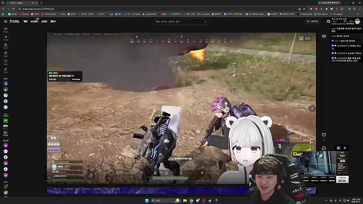Open the YouTube bookmark link
This screenshot has width=363, height=204.
[x=24, y=14]
